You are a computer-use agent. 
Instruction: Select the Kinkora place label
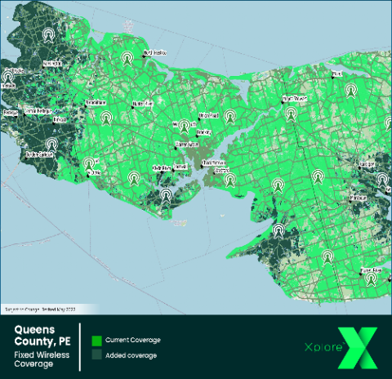pos(60,120)
